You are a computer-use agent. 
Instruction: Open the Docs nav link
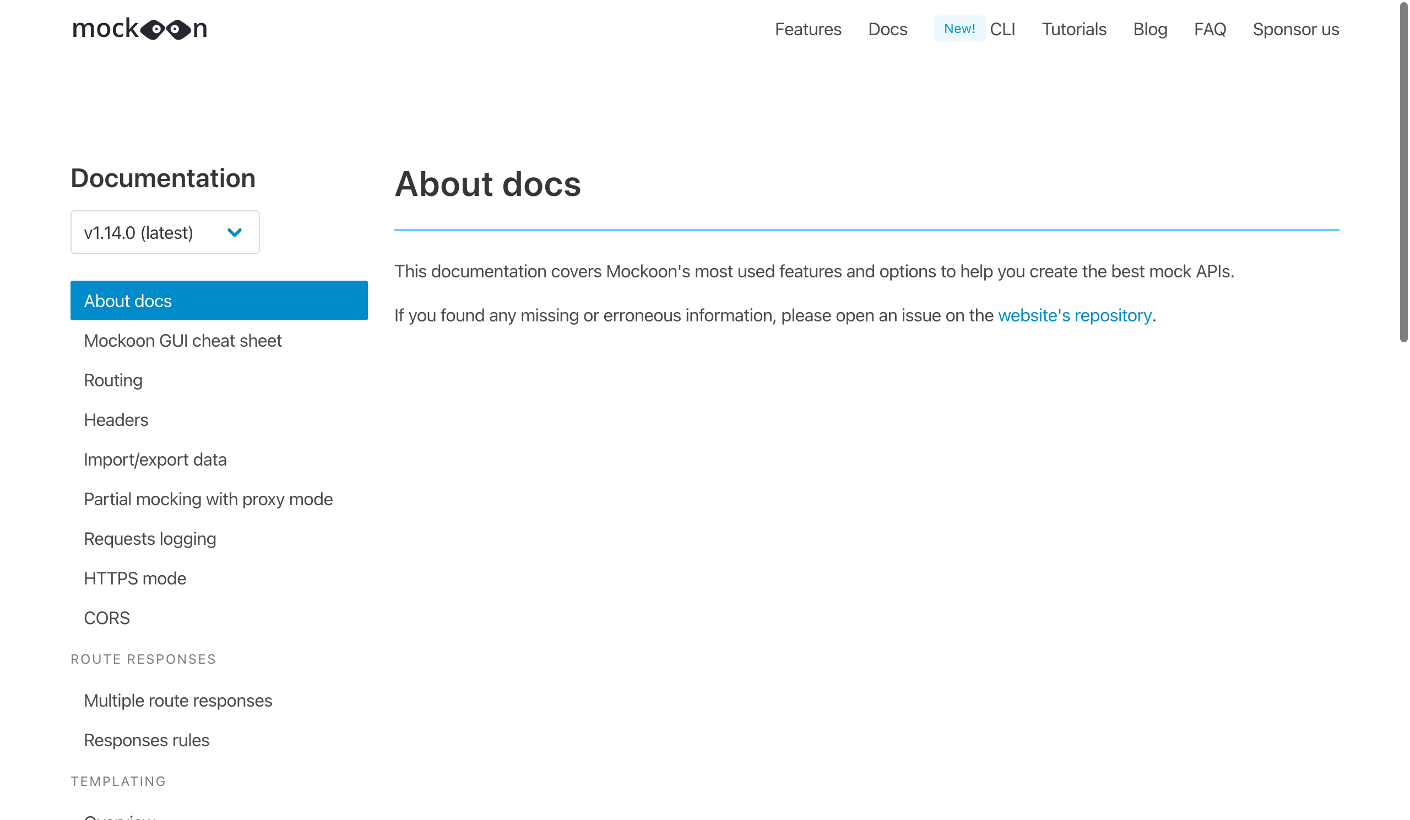pyautogui.click(x=887, y=29)
